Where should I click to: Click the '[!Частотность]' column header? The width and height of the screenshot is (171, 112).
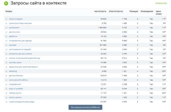pos(116,11)
